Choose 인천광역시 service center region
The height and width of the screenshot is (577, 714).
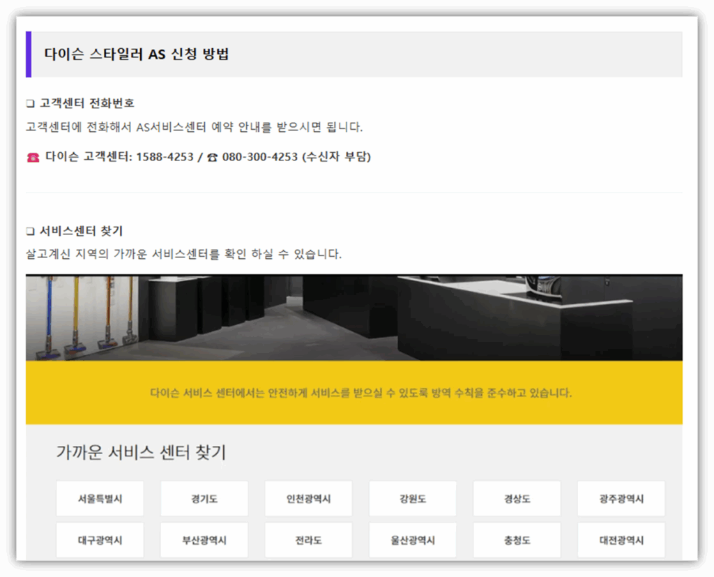tap(308, 499)
